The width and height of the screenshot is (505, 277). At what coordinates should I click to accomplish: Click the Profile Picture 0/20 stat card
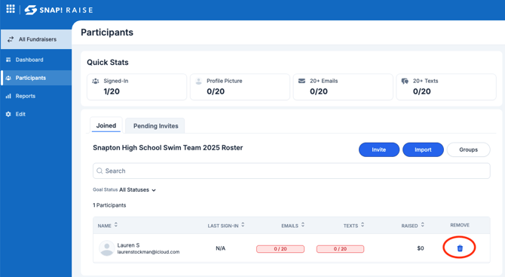240,87
